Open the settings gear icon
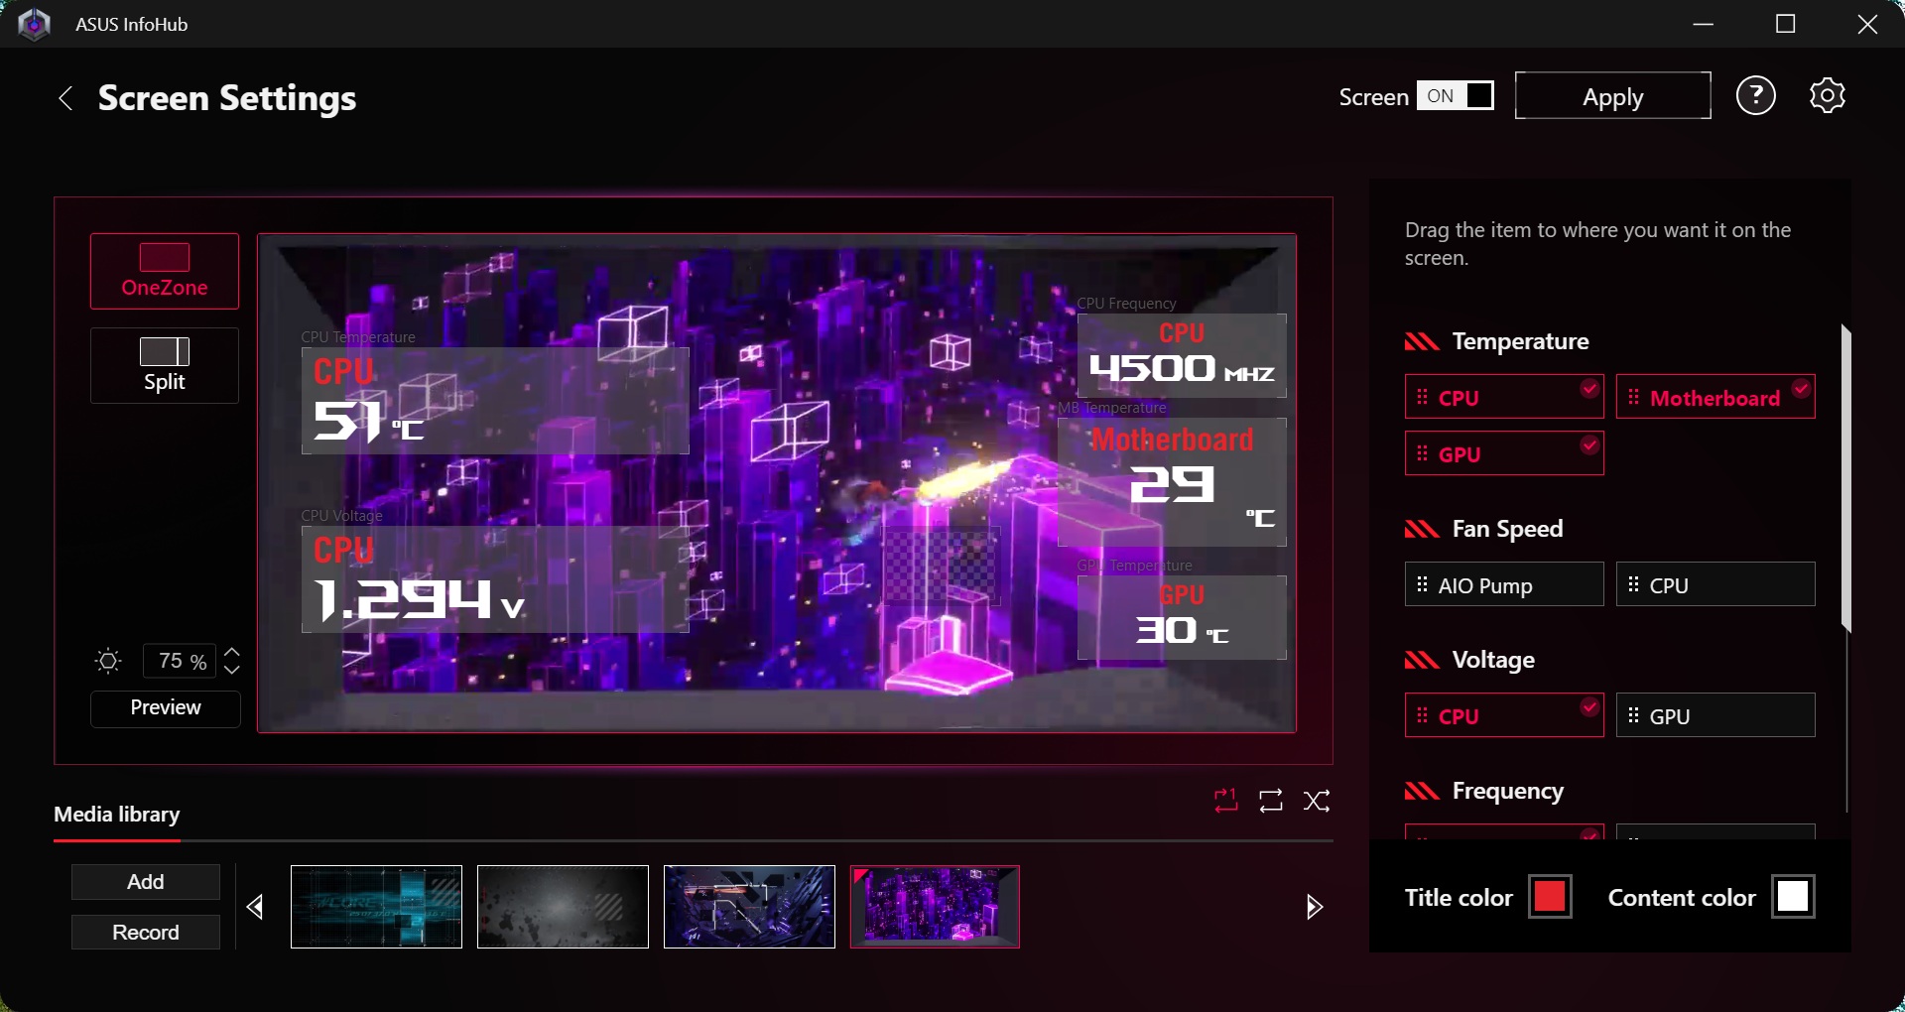The width and height of the screenshot is (1905, 1012). click(1827, 96)
